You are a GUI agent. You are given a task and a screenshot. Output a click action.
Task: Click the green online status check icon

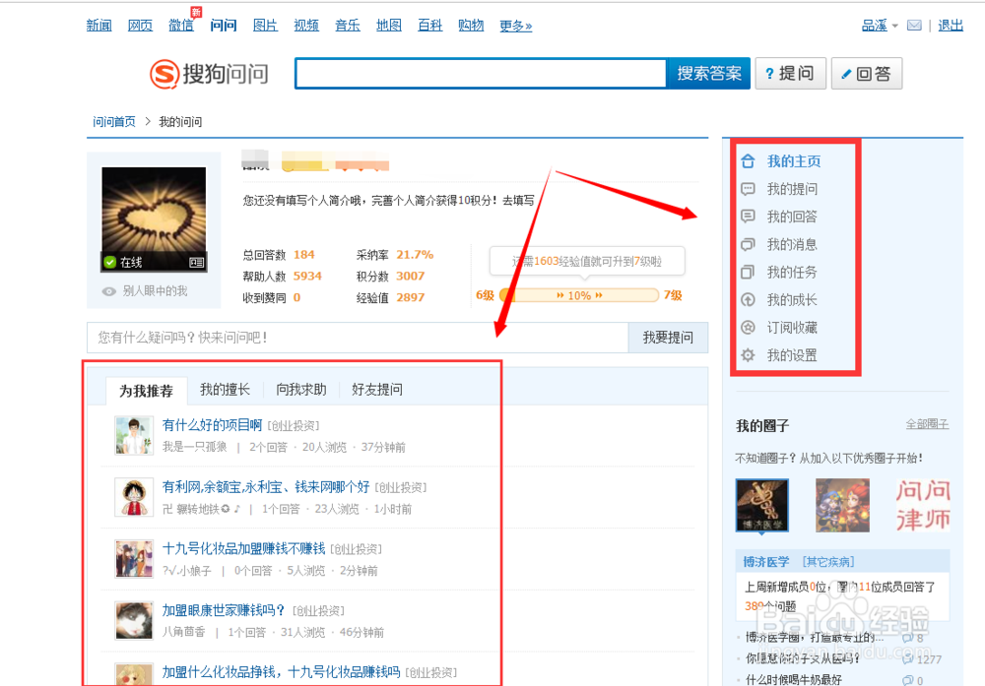coord(110,262)
